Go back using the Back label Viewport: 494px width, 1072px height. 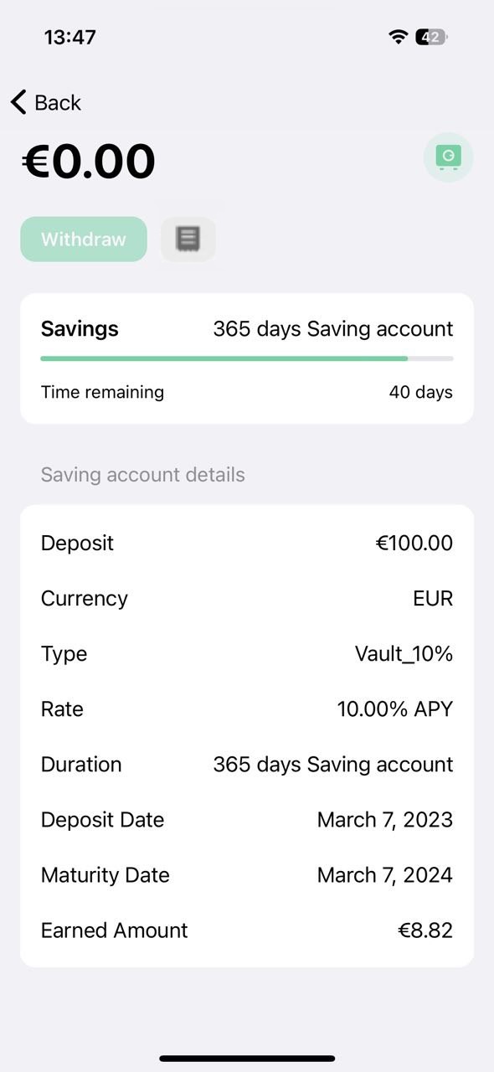tap(57, 102)
